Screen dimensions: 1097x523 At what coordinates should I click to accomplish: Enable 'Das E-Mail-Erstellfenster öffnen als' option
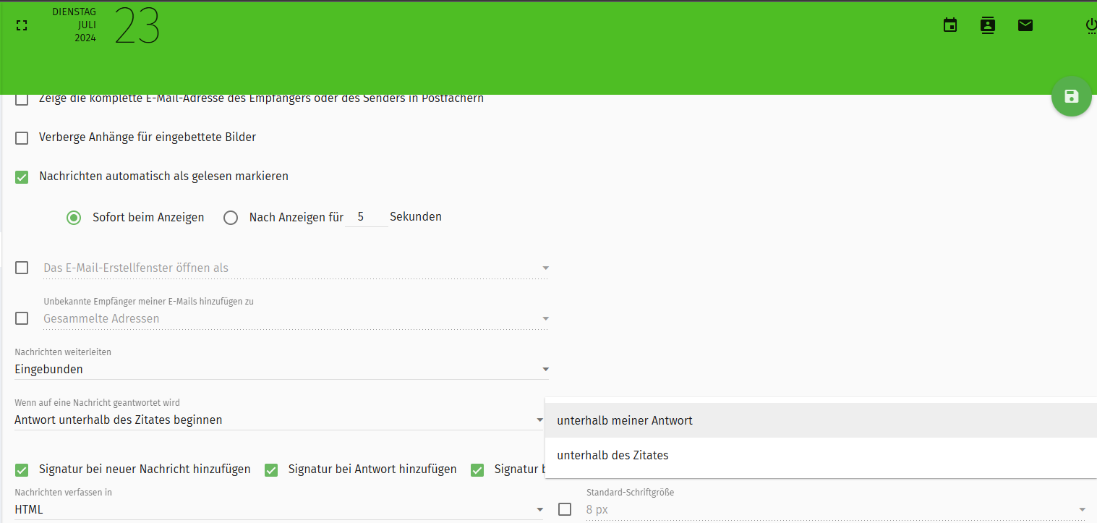coord(21,268)
